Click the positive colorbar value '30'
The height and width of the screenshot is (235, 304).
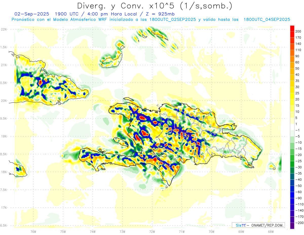click(x=297, y=87)
